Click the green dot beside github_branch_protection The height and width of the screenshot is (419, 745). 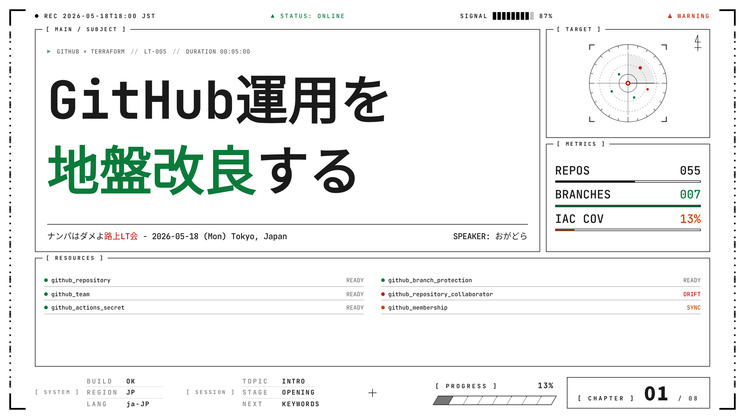click(383, 280)
